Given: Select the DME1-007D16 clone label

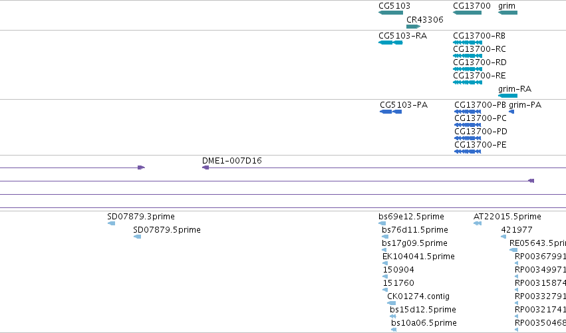Looking at the screenshot, I should click(x=231, y=161).
